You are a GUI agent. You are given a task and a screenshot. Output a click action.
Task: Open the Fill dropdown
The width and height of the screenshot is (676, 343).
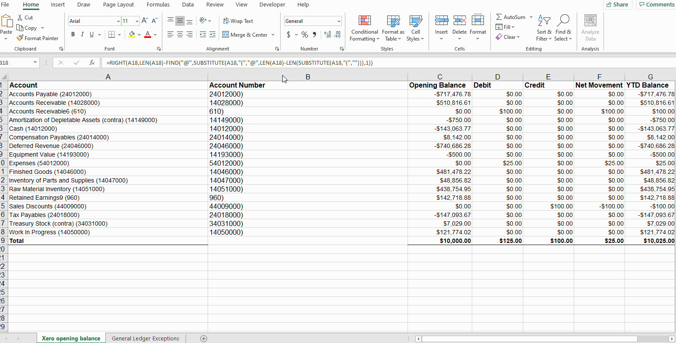(x=505, y=27)
